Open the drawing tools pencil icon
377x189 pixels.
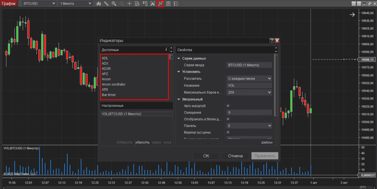click(106, 4)
